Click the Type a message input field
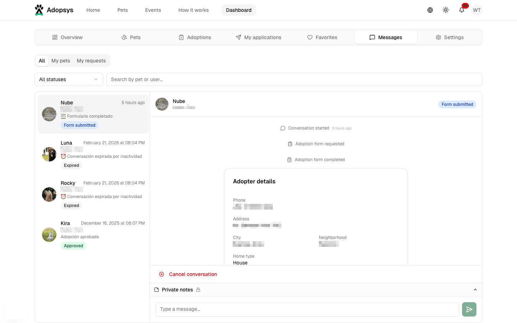Screen dimensions: 517x323 point(307,309)
